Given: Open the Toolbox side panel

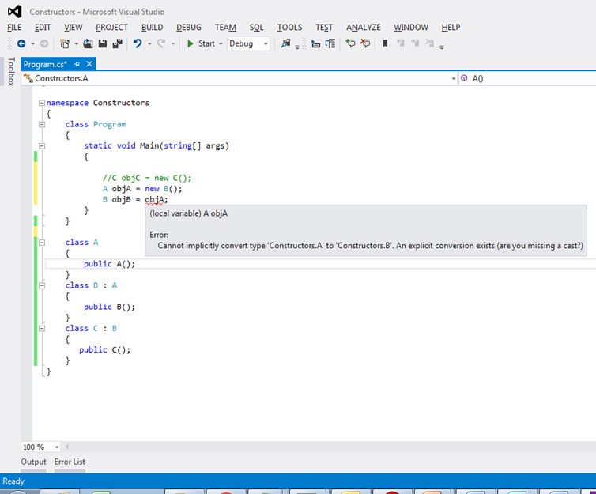Looking at the screenshot, I should (10, 72).
